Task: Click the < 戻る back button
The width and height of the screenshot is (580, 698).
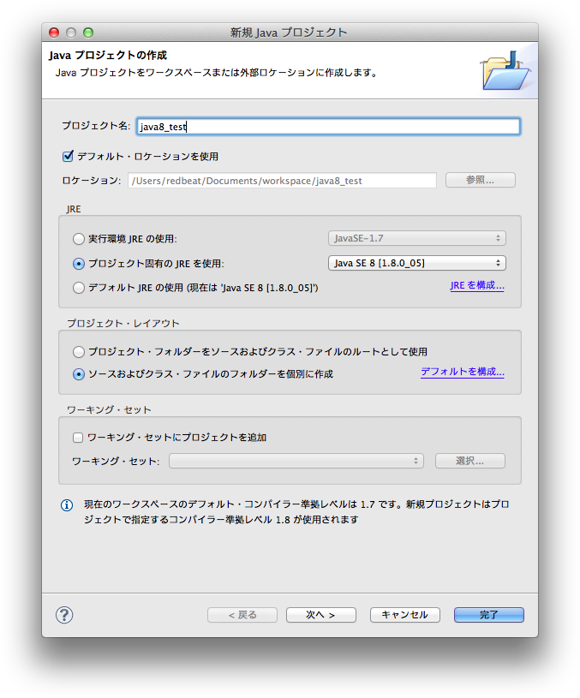Action: click(x=242, y=615)
